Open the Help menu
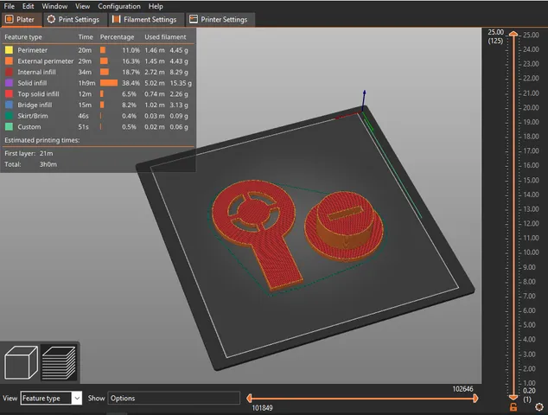 click(156, 6)
